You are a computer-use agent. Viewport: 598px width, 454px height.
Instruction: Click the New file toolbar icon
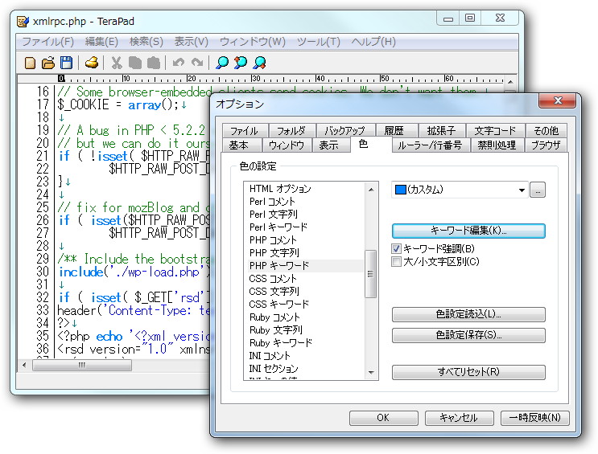point(30,63)
